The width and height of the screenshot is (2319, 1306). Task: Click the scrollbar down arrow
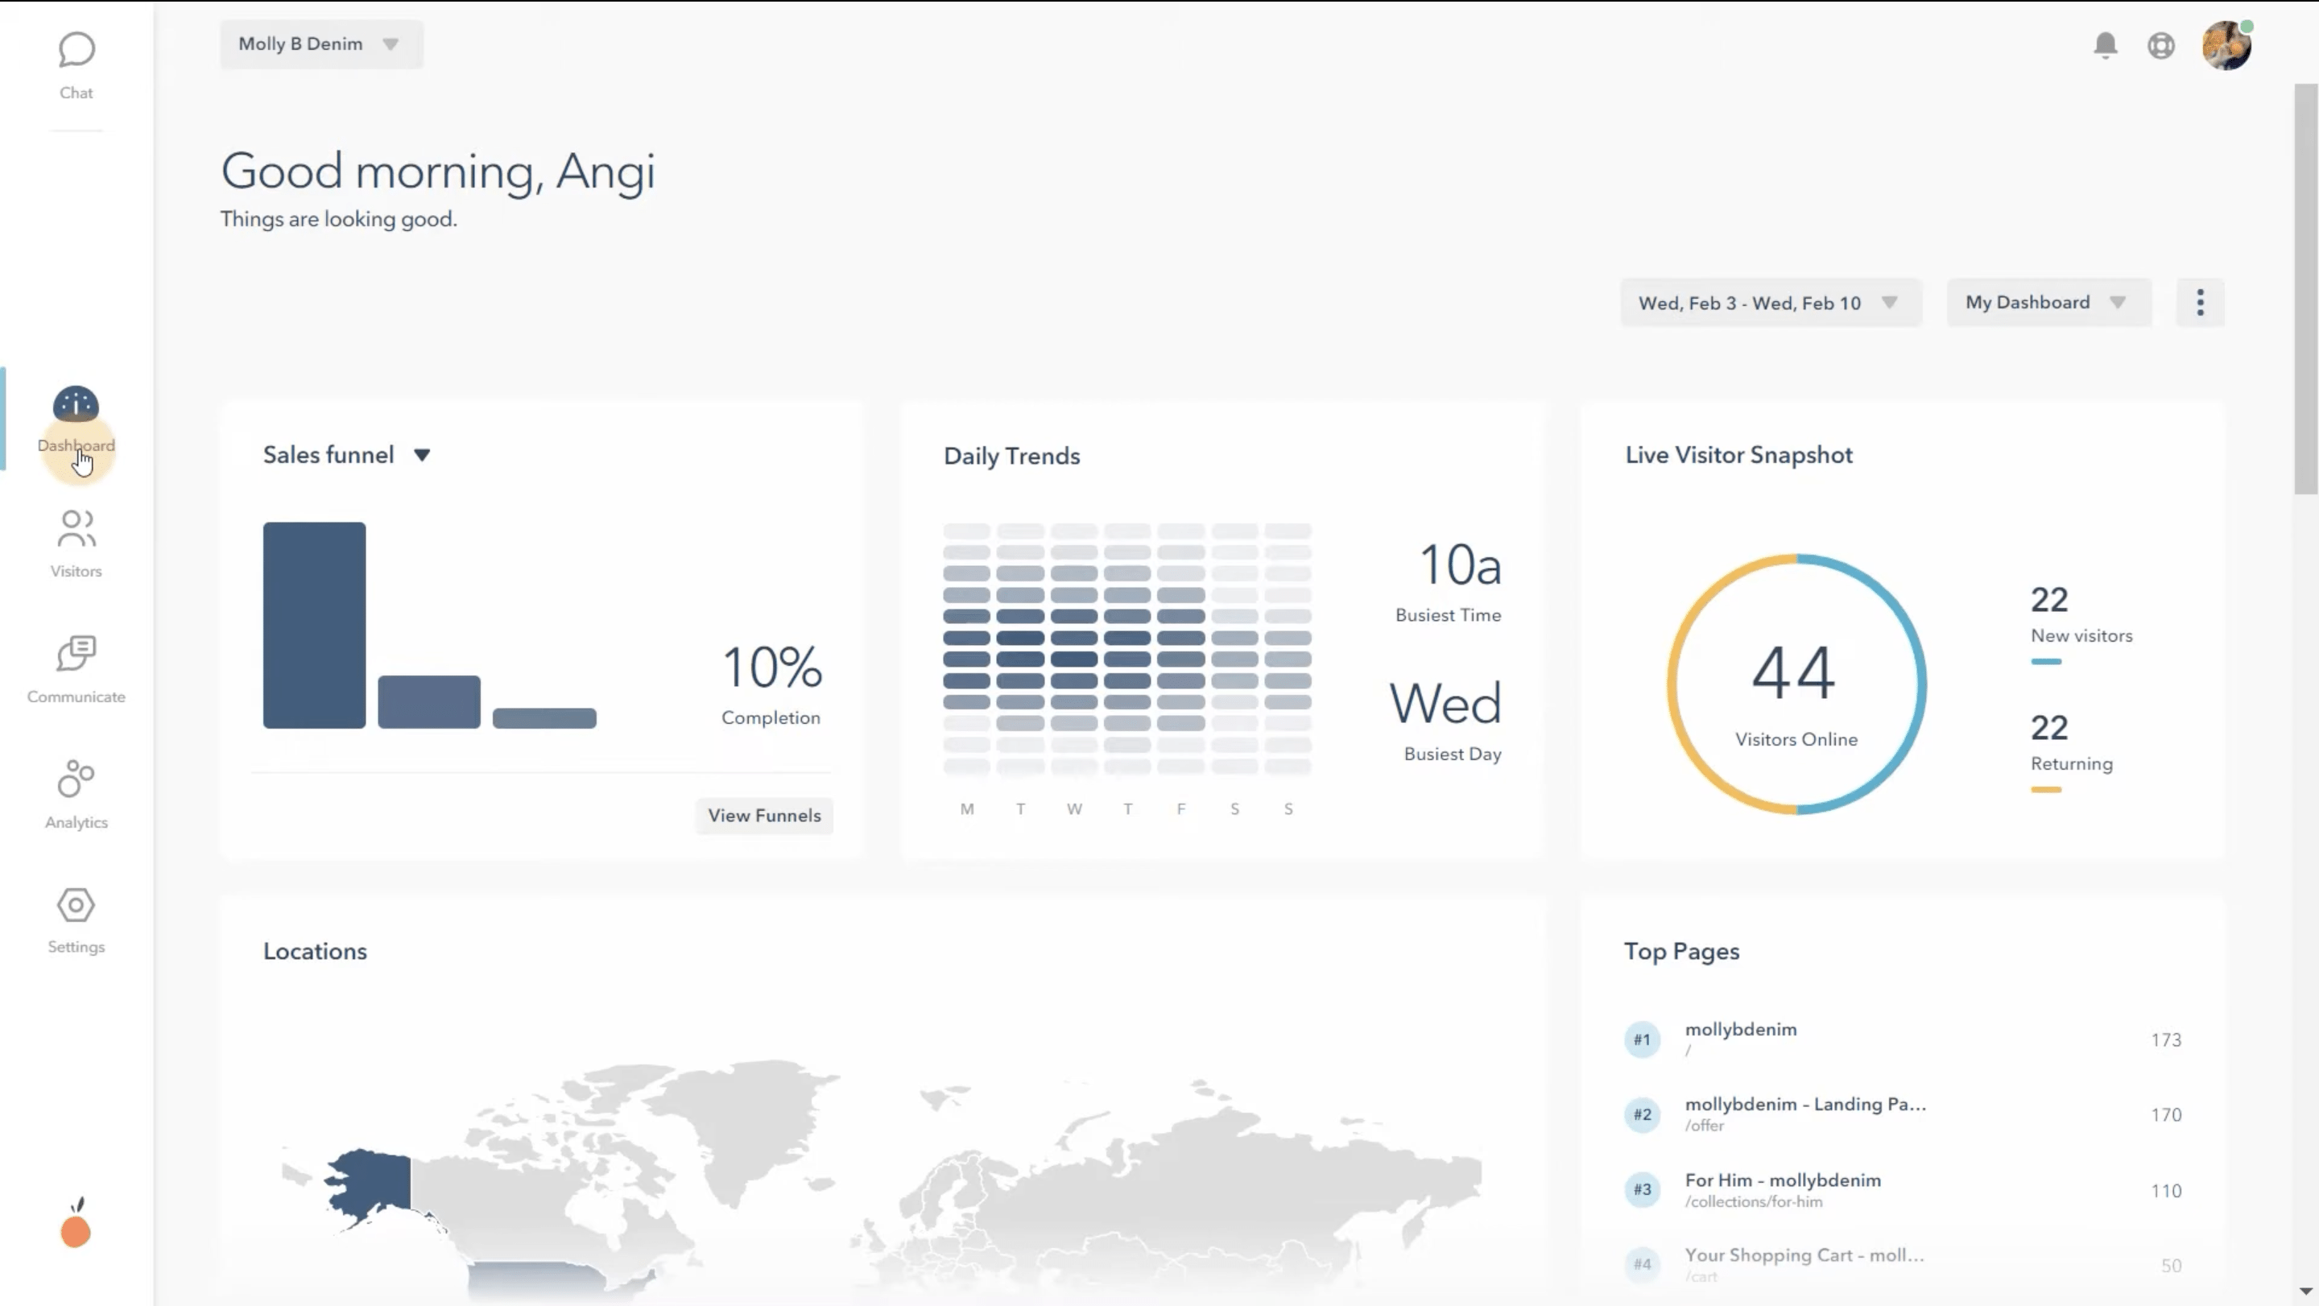2305,1291
